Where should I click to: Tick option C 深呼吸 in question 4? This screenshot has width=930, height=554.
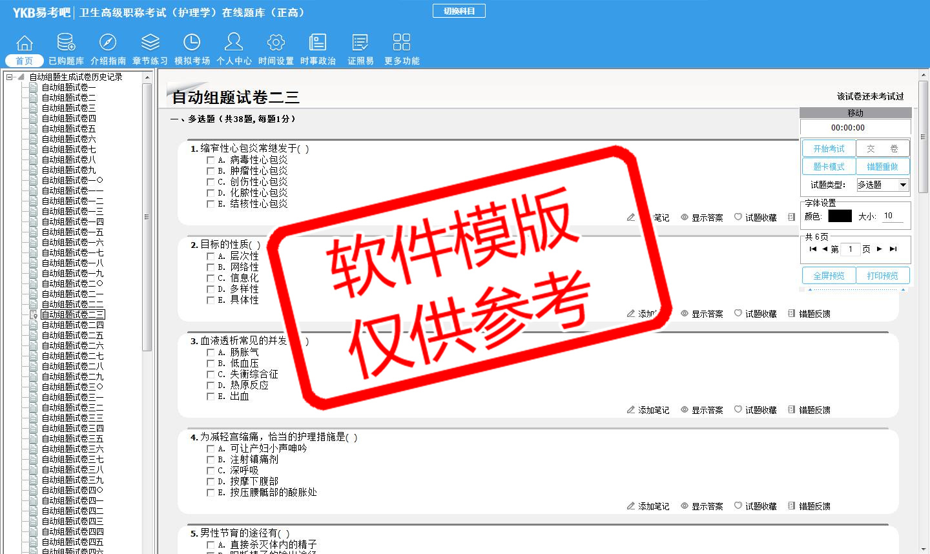point(211,471)
